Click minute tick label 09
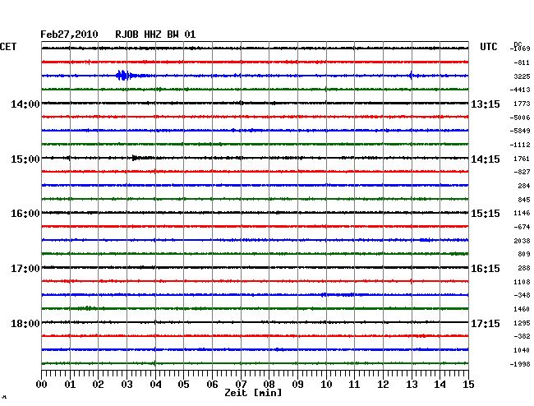This screenshot has height=406, width=534. pos(297,385)
